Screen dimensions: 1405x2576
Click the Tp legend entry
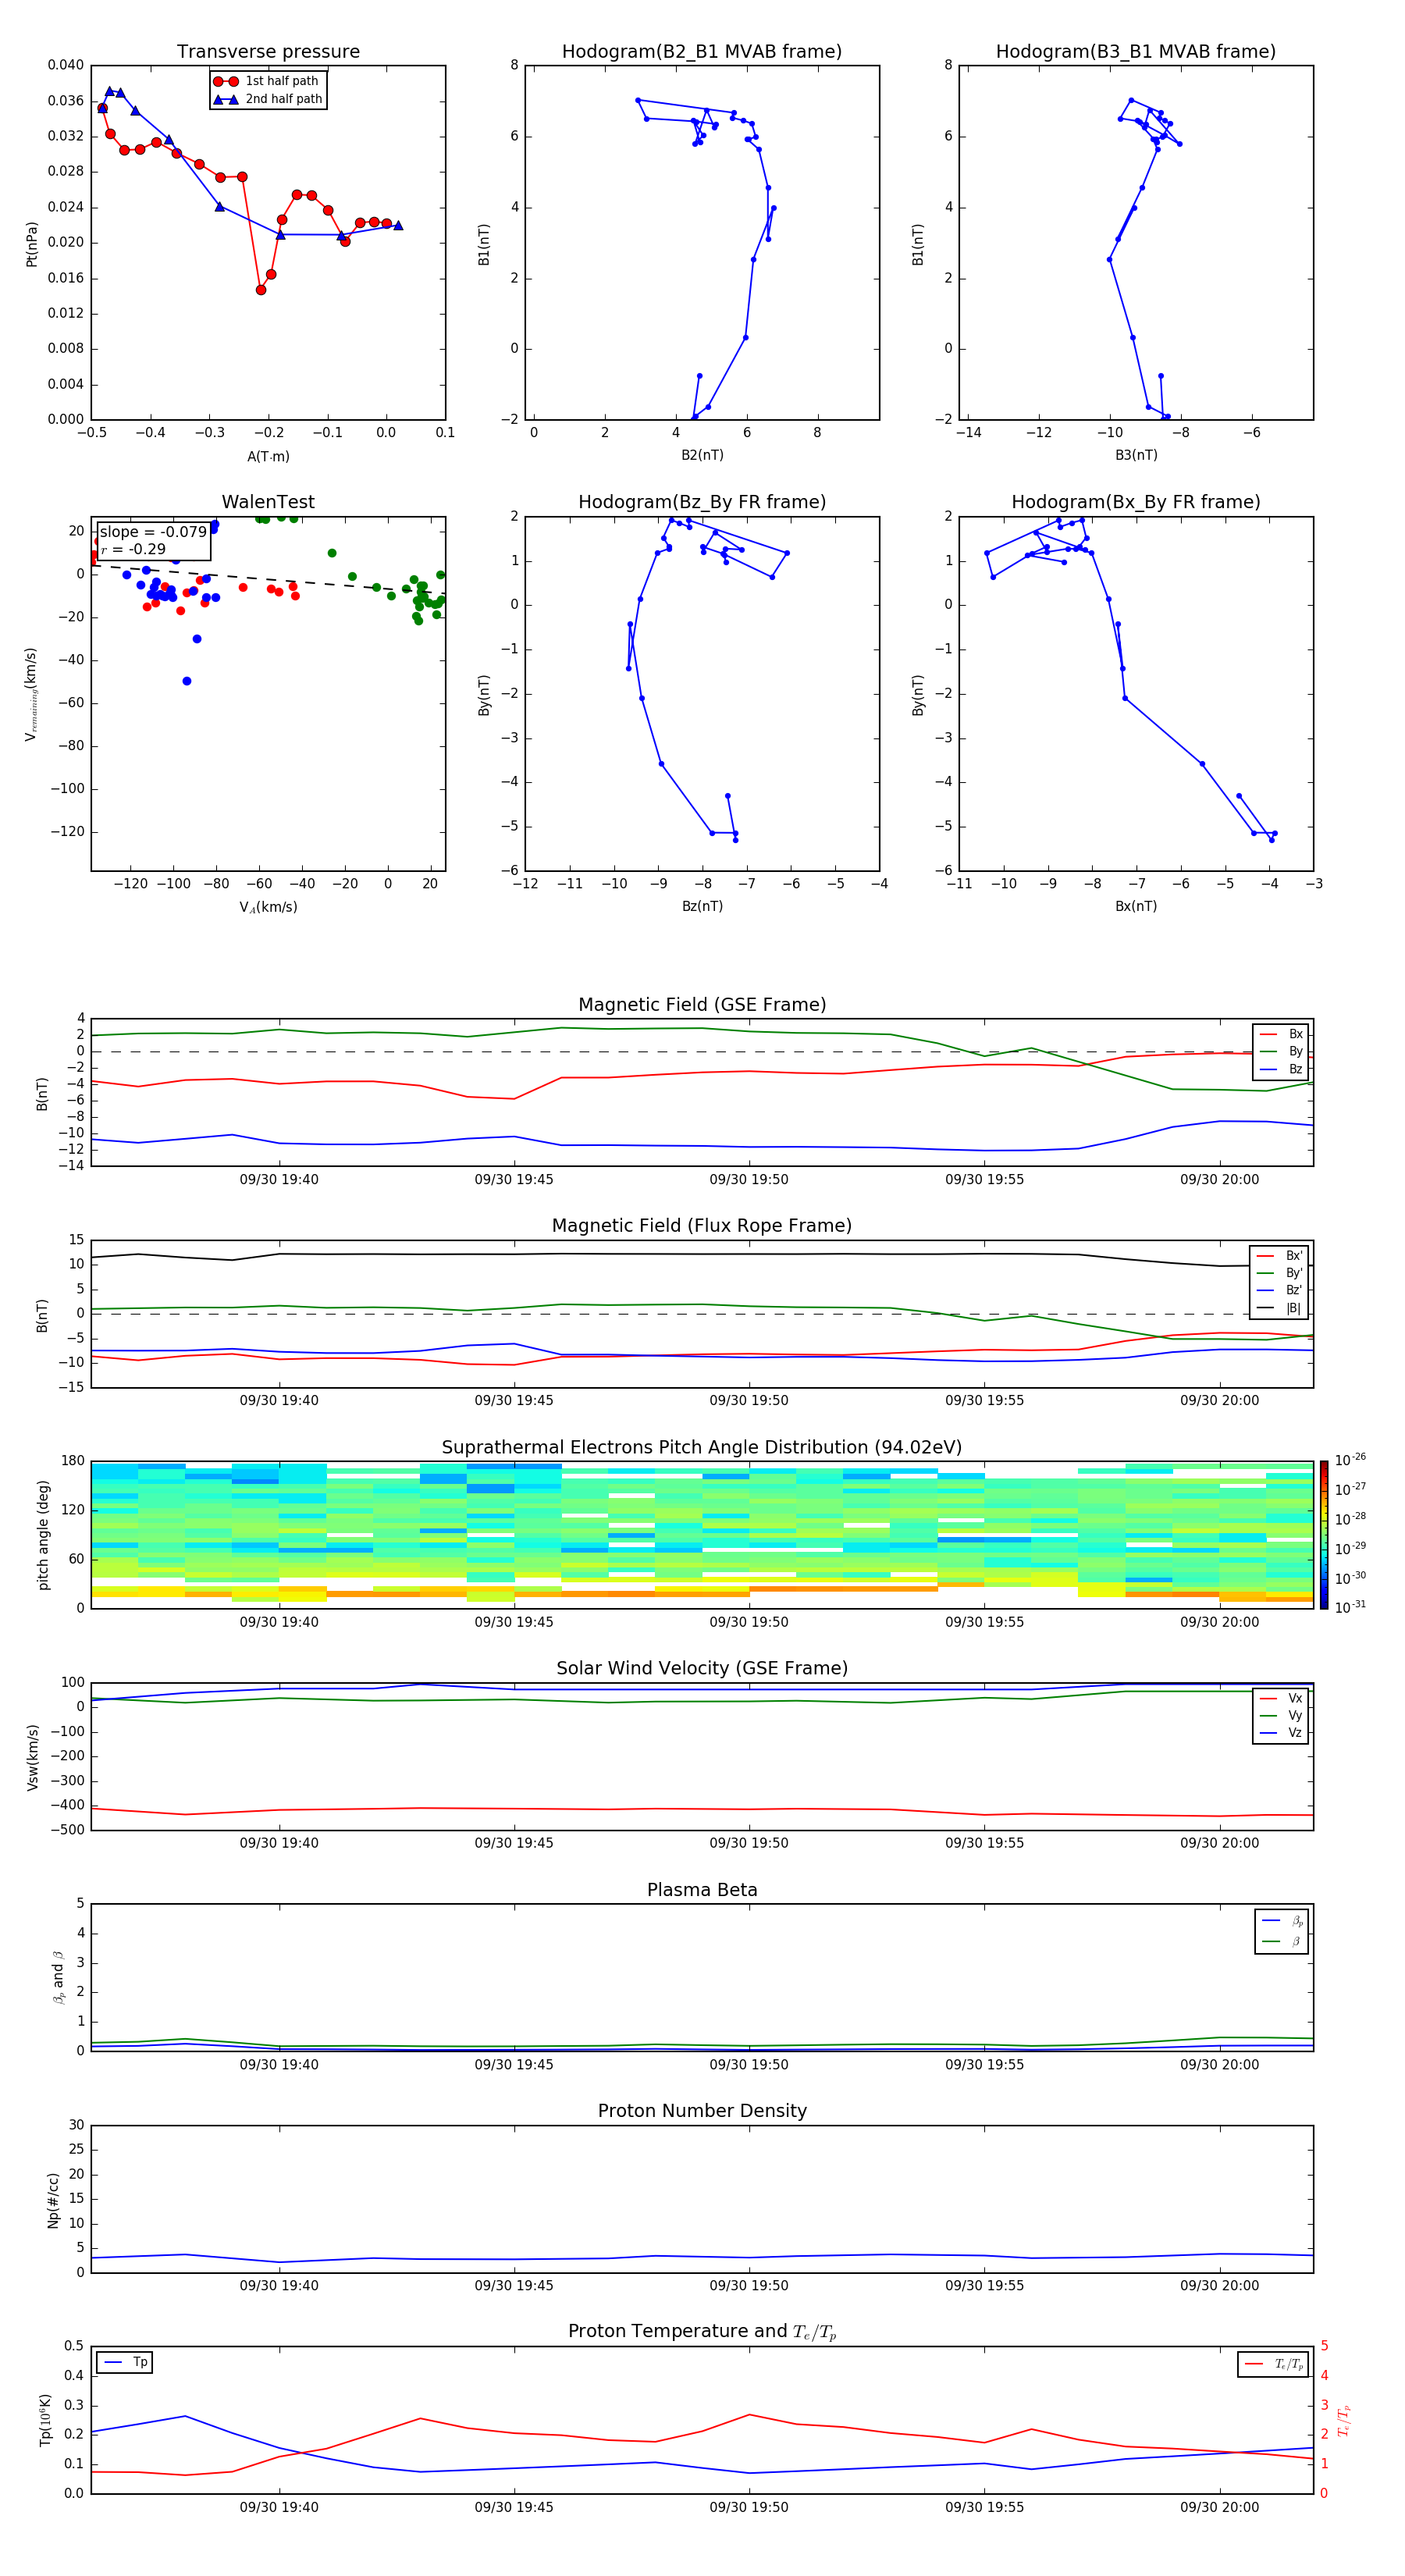[x=125, y=2362]
